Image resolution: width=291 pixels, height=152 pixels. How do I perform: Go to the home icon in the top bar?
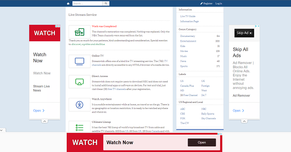[68, 4]
